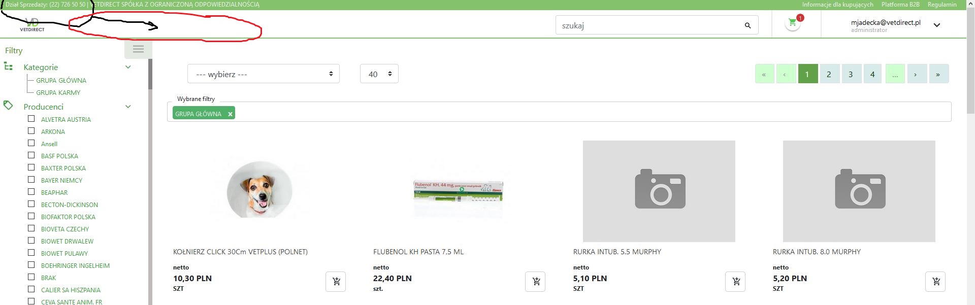
Task: Enable the BAYER NIEMCY producer filter
Action: point(31,180)
